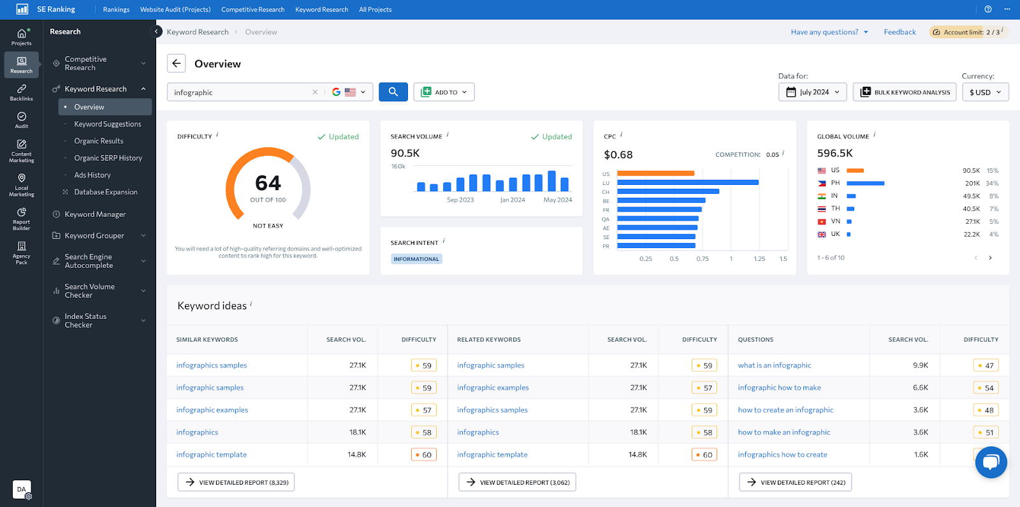Open Projects in left icon rail
1020x507 pixels.
[x=22, y=37]
